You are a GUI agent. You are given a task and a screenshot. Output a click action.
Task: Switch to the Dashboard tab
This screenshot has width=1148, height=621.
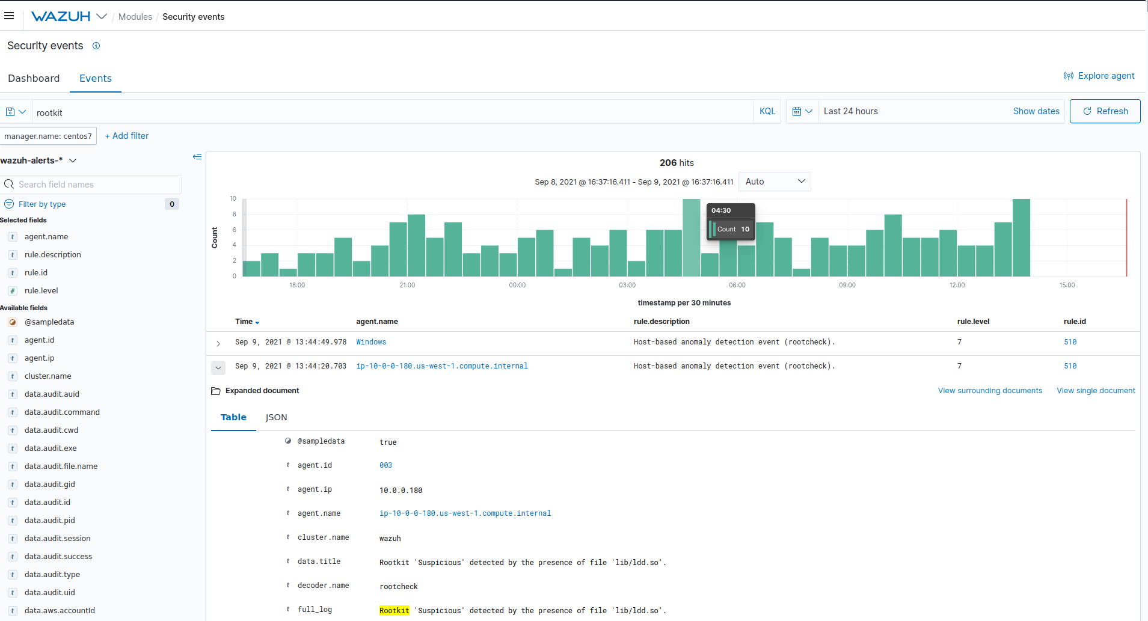click(x=34, y=78)
